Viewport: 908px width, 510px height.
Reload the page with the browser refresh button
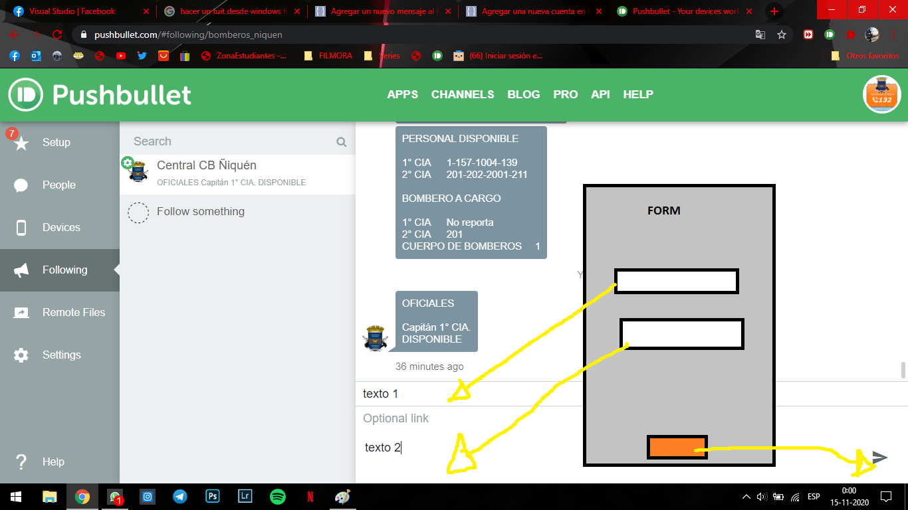[57, 35]
